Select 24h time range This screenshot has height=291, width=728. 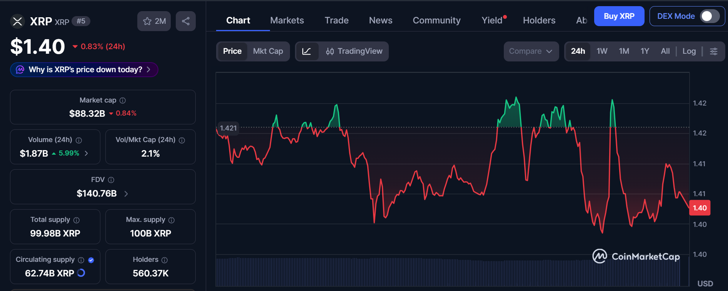578,51
